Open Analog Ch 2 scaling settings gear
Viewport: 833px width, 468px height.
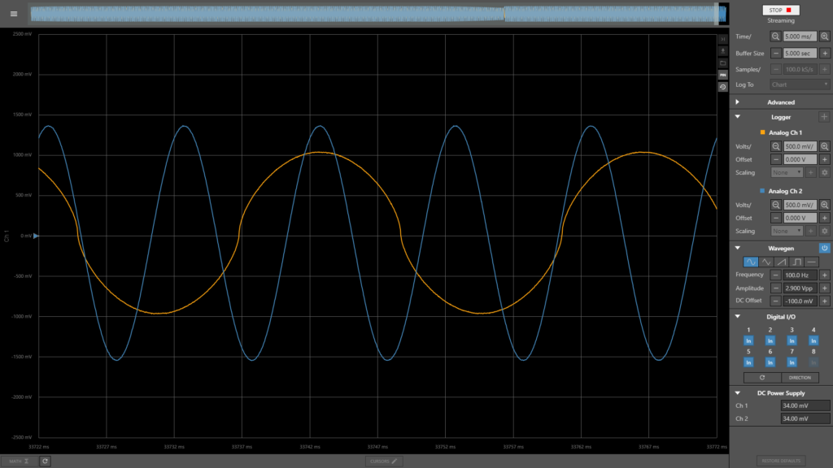(x=825, y=231)
